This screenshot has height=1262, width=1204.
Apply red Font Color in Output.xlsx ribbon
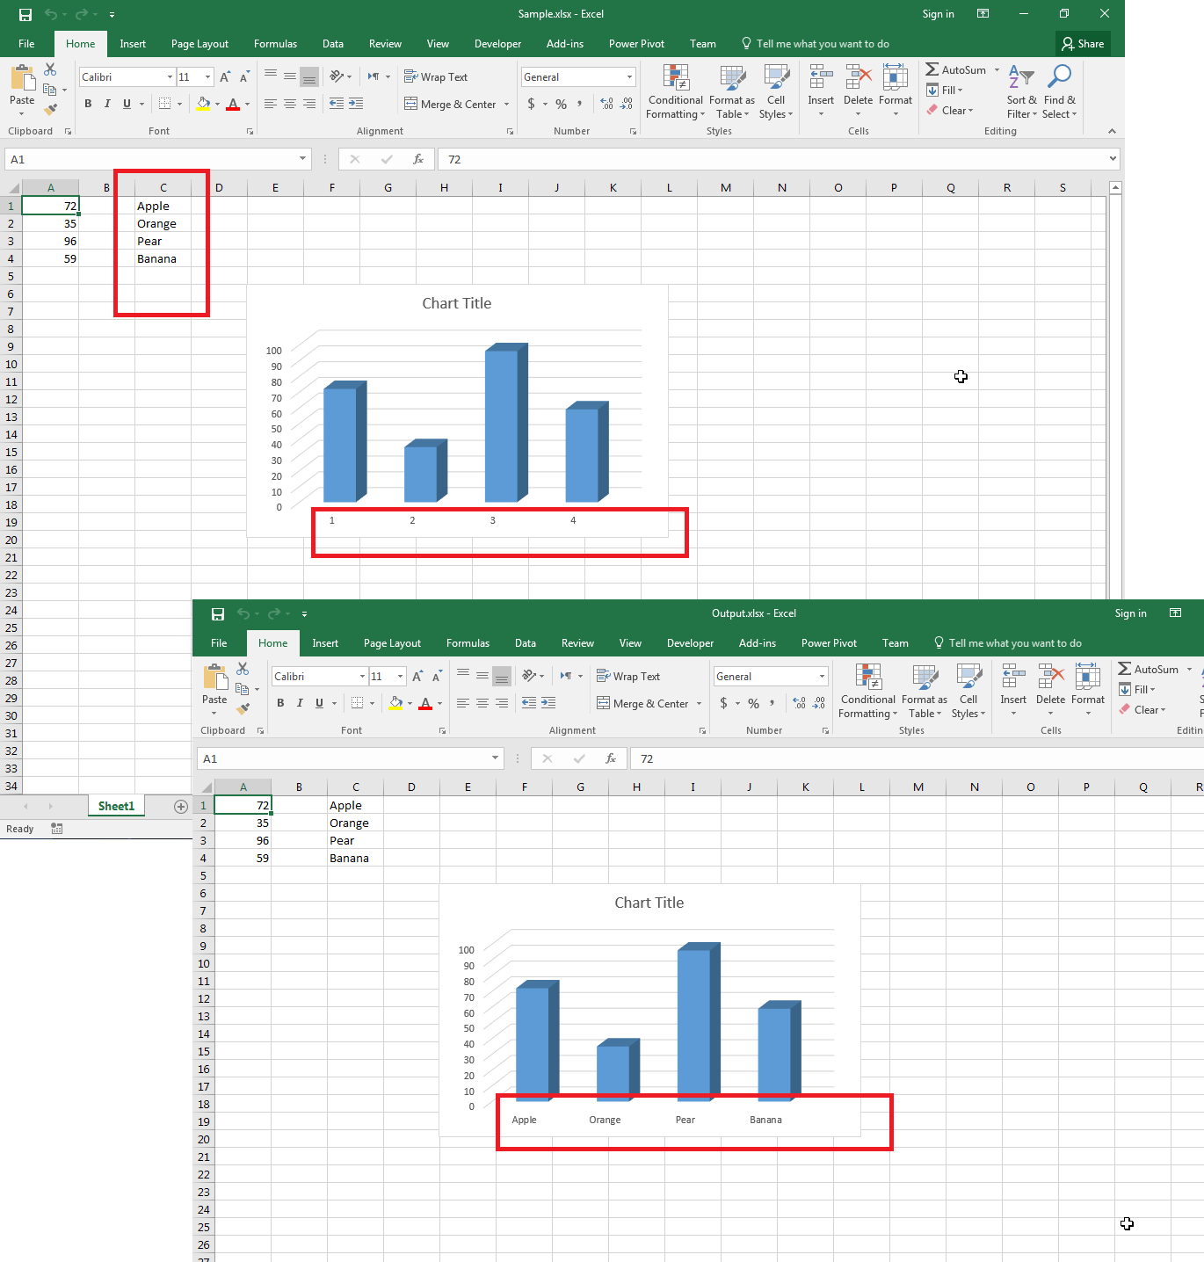tap(425, 703)
